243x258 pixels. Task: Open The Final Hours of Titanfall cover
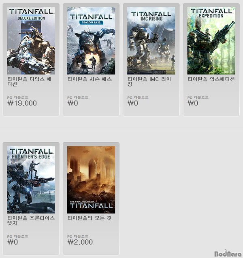[91, 180]
